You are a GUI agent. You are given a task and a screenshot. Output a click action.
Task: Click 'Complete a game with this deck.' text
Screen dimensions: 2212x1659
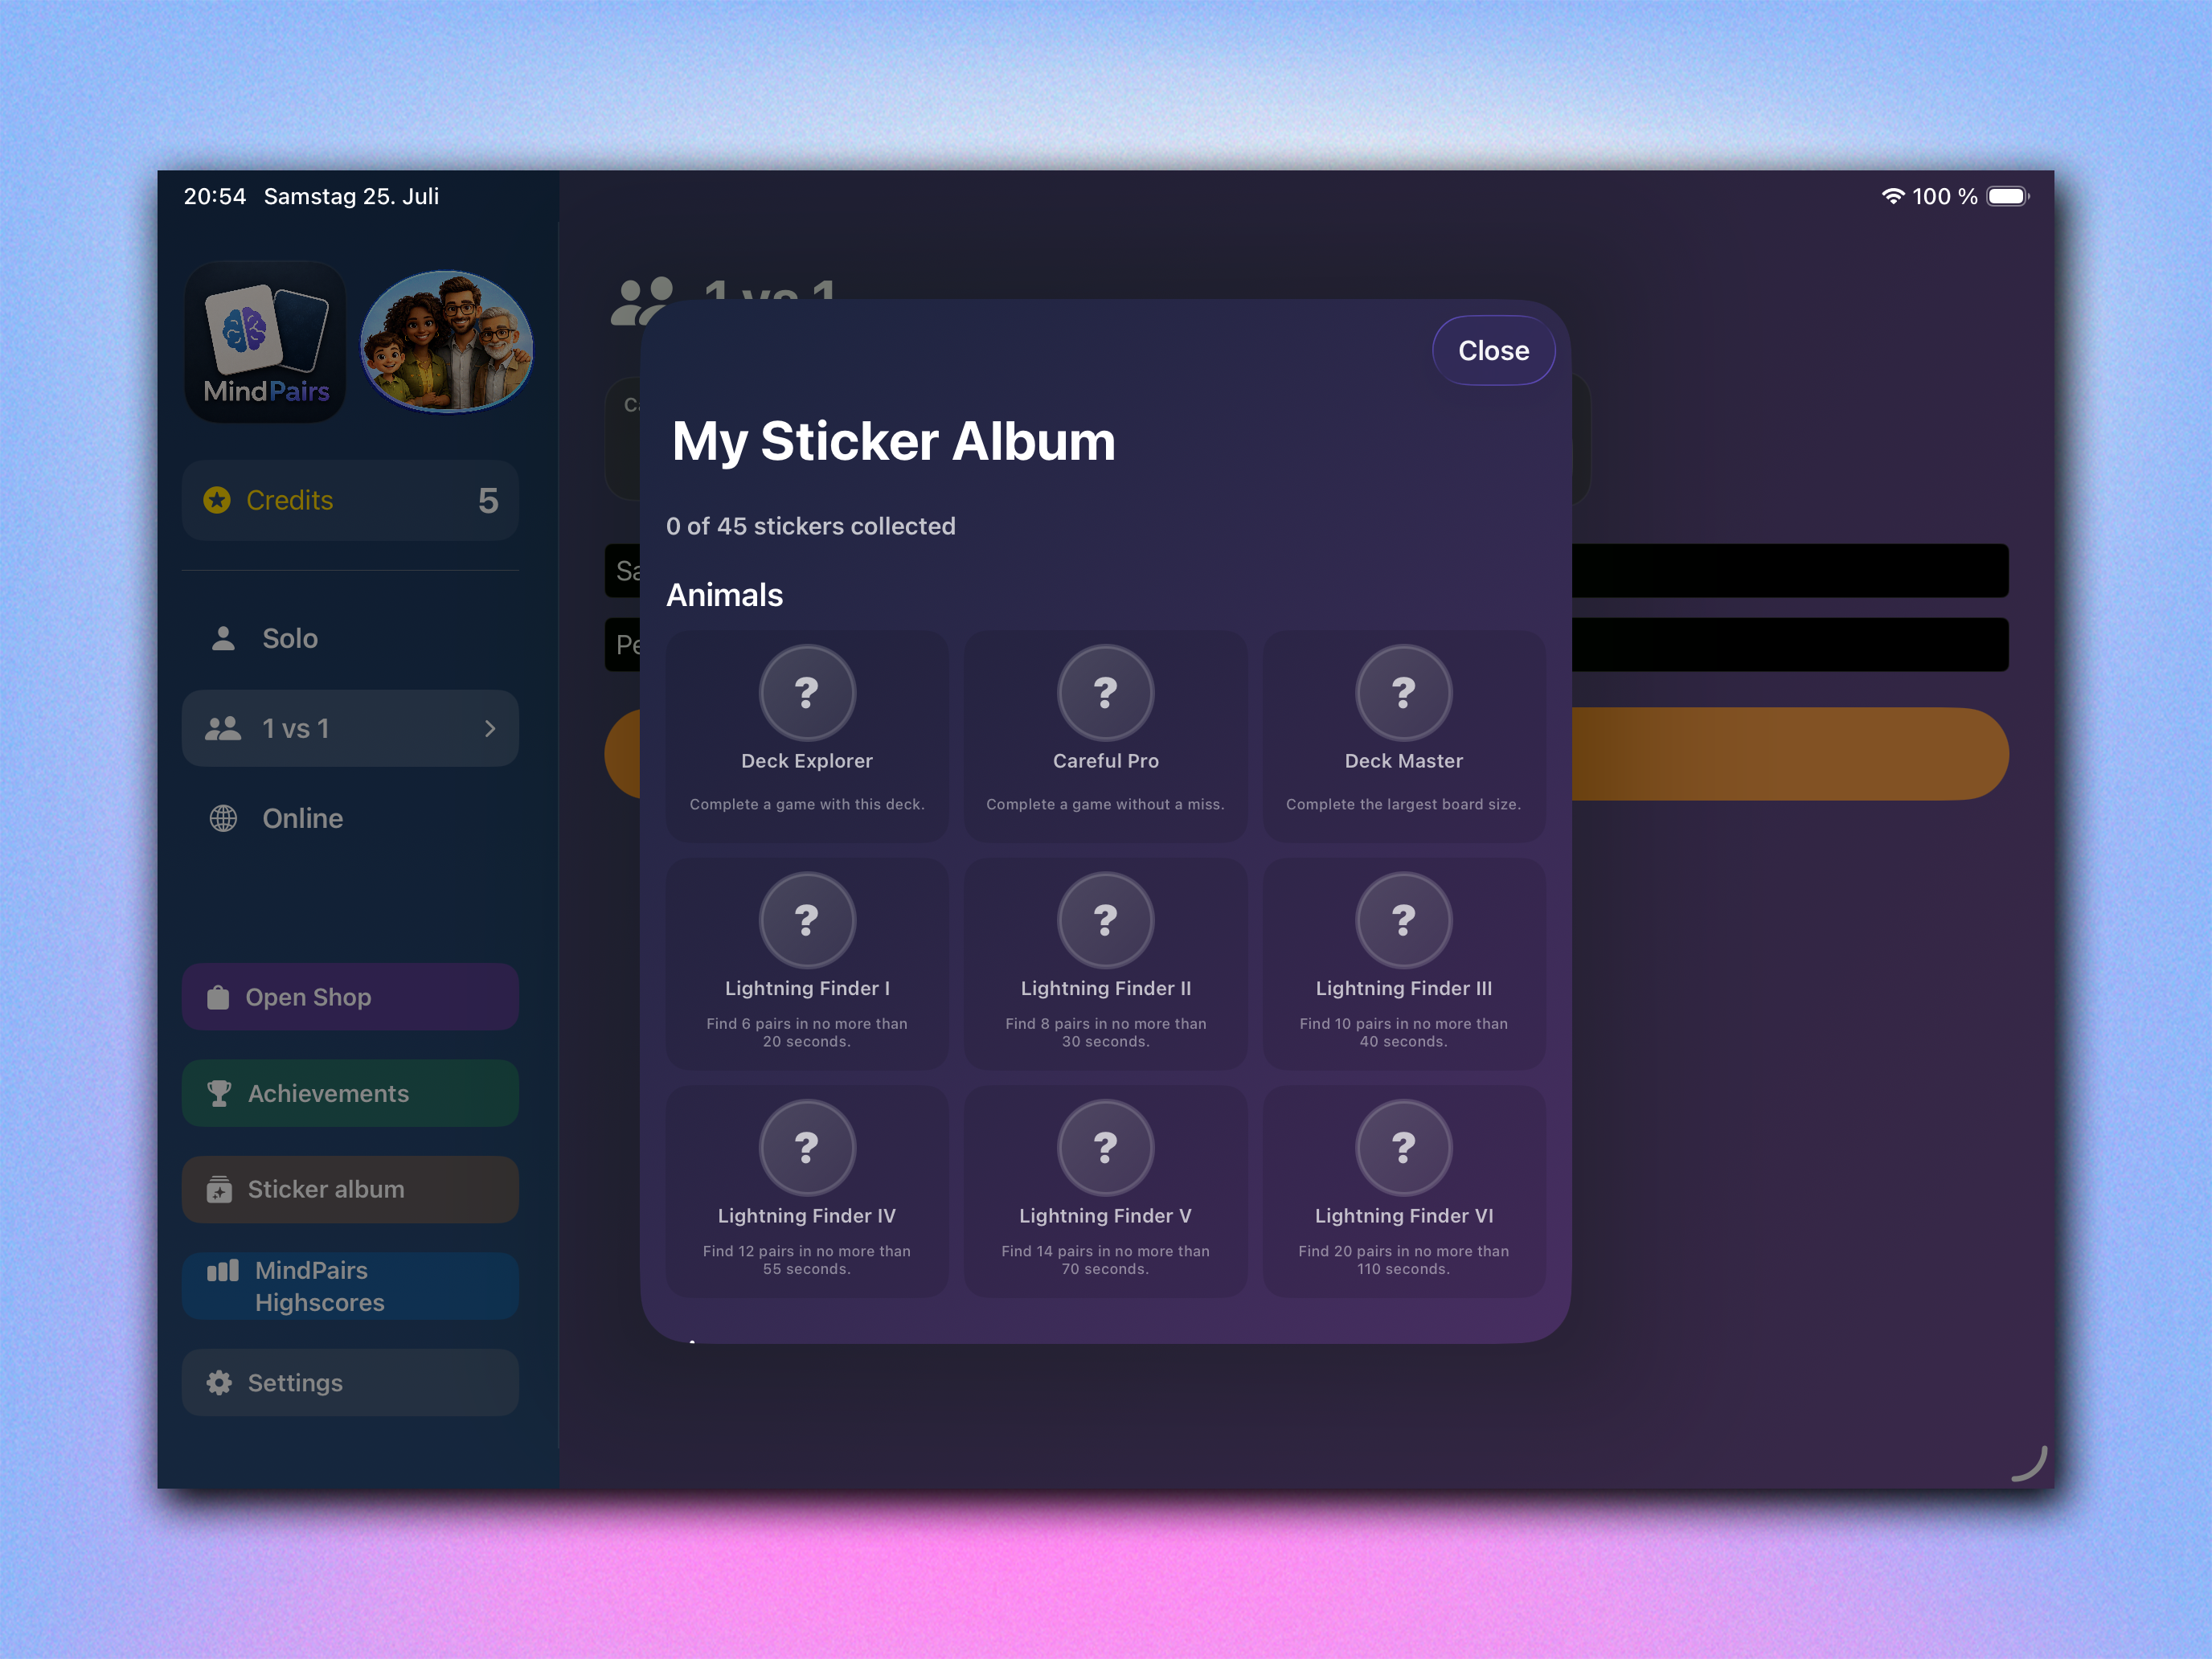click(x=807, y=804)
